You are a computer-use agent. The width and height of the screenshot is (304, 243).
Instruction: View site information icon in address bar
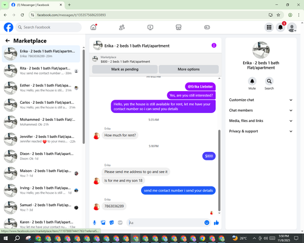coord(32,15)
